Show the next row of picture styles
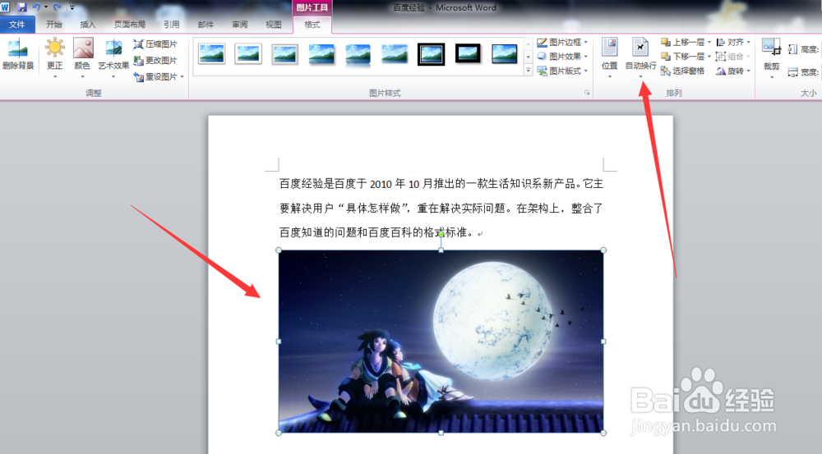The image size is (822, 454). pyautogui.click(x=528, y=57)
